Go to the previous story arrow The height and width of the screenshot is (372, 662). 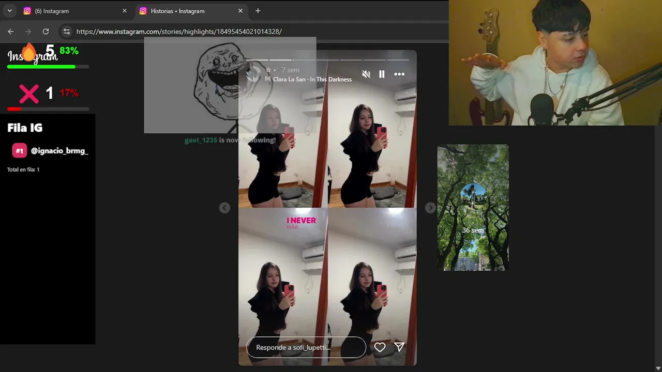click(224, 208)
